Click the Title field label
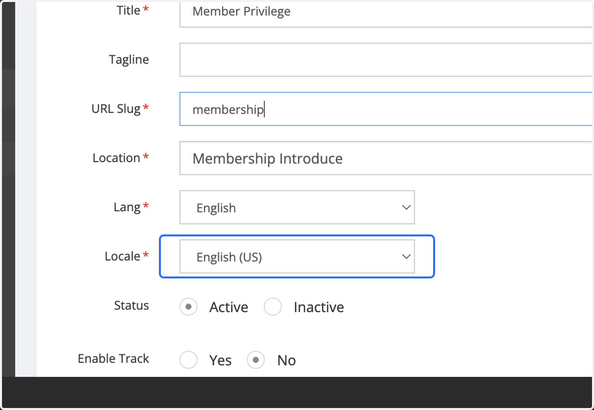Viewport: 594px width, 410px height. tap(129, 10)
